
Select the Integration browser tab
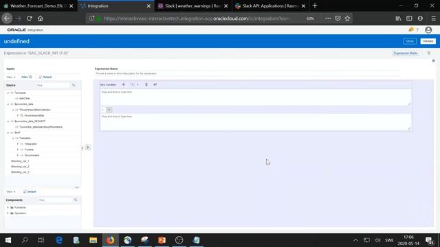coord(116,6)
